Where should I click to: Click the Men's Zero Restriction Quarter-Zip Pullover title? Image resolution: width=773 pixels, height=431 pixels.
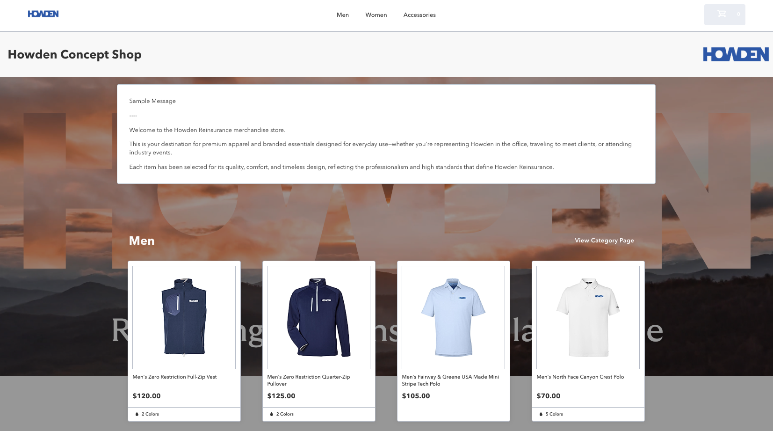point(309,380)
